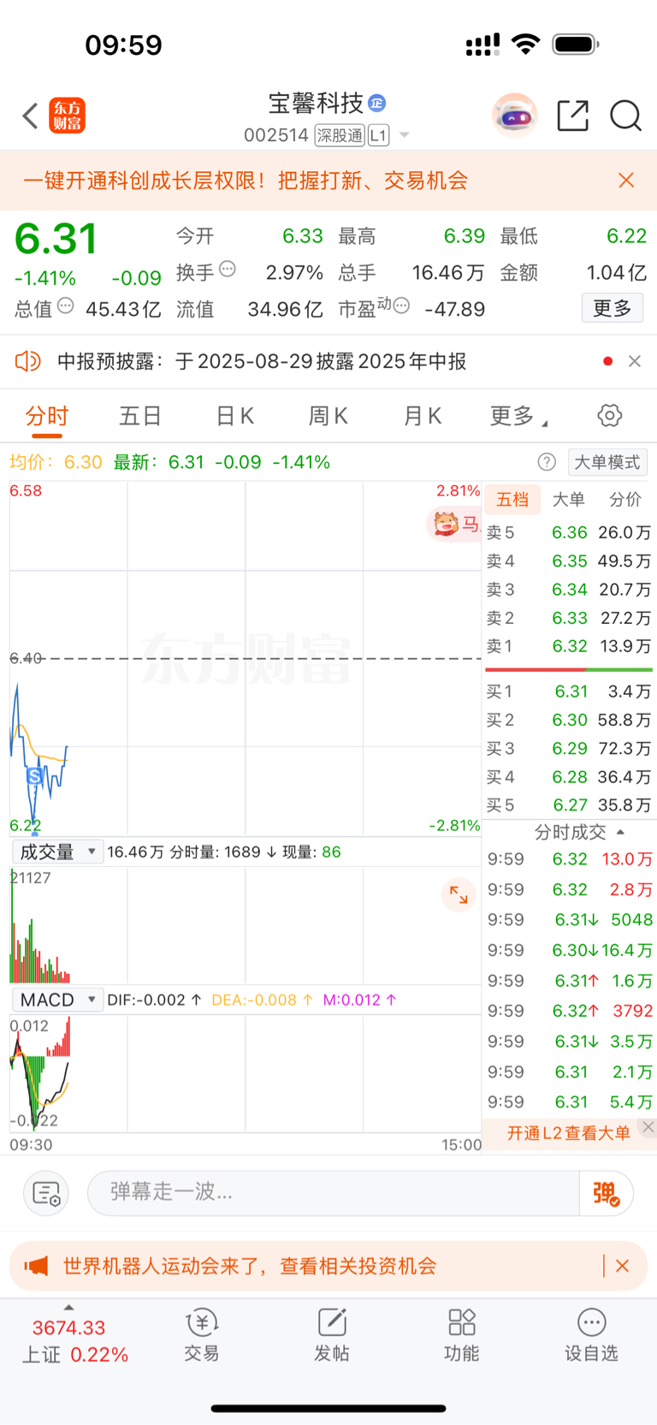Collapse the 分时成交 section arrow
Screen dimensions: 657x1425
pos(620,832)
